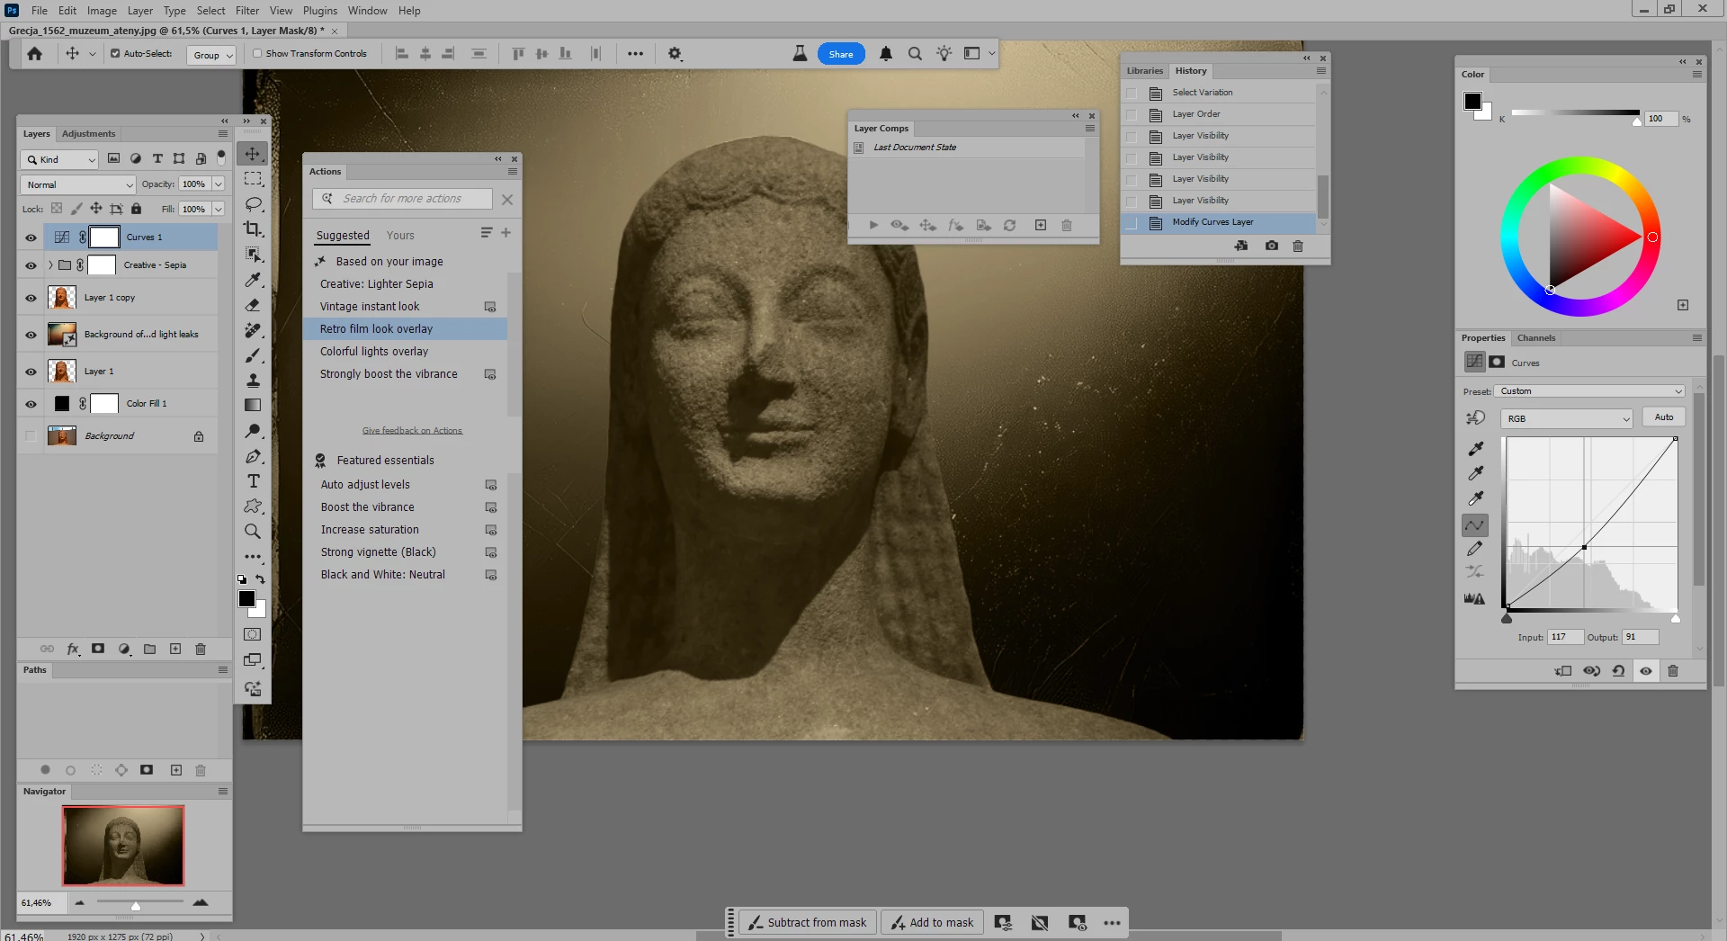Select the Zoom tool in the toolbar
The width and height of the screenshot is (1727, 941).
253,532
